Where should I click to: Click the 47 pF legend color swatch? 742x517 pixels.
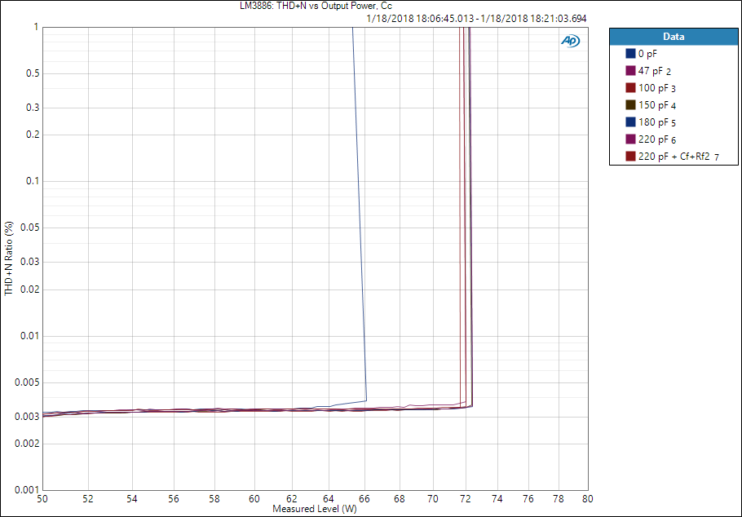pos(630,71)
